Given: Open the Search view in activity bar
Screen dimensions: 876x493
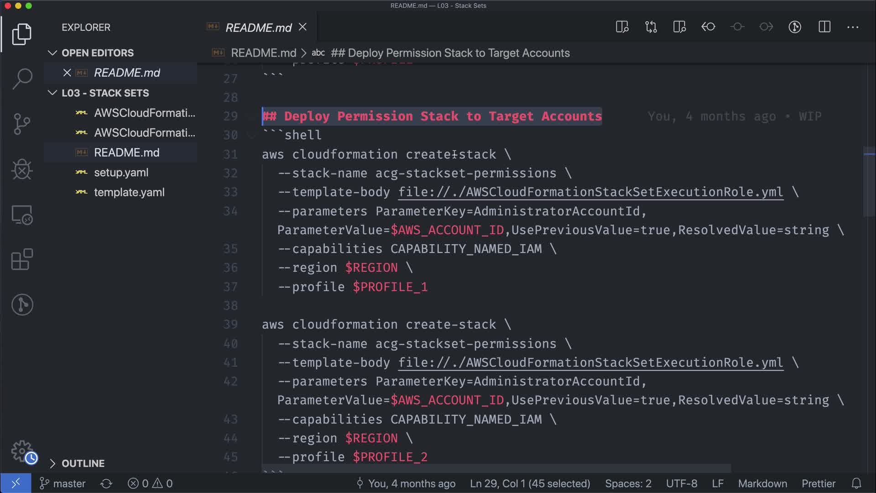Looking at the screenshot, I should (x=22, y=79).
